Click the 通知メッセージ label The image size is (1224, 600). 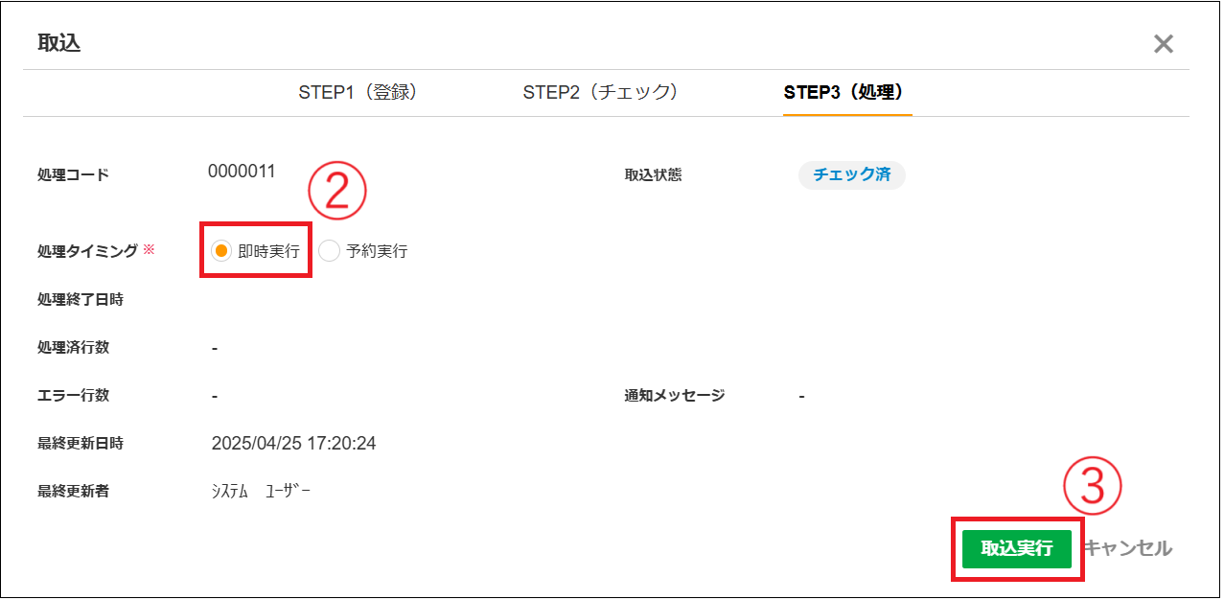(674, 395)
